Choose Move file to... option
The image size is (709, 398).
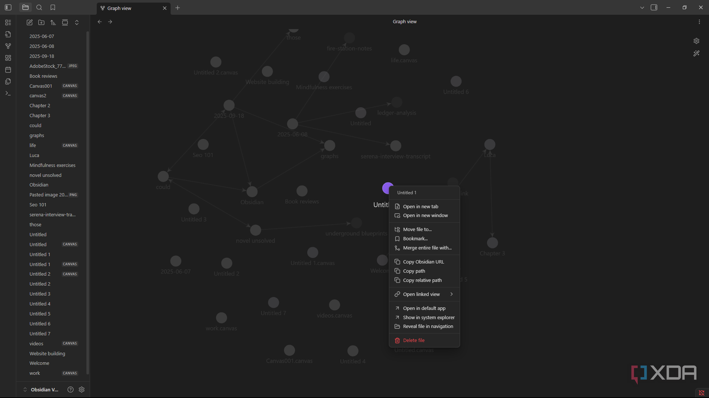pos(424,229)
